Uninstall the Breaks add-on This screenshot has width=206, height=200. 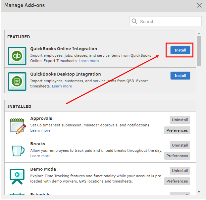pos(180,145)
